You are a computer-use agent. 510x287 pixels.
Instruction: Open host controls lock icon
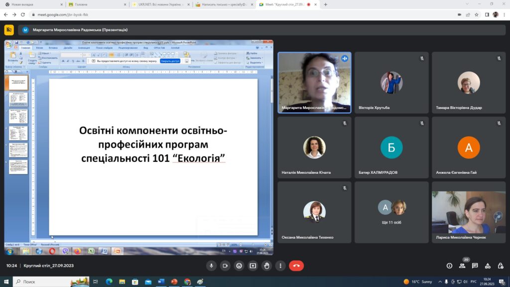pos(500,266)
